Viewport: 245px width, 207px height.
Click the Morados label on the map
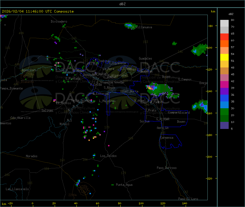[32, 156]
